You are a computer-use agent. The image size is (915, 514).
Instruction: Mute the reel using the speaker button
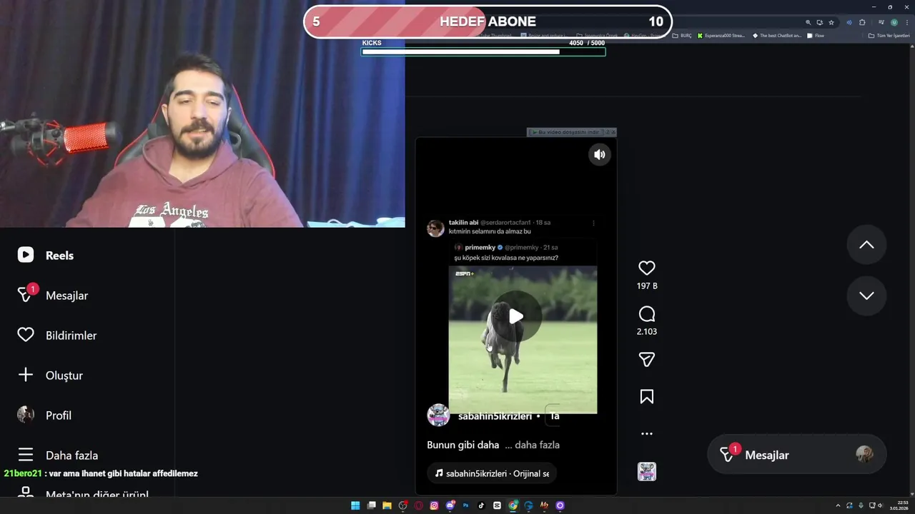pyautogui.click(x=600, y=154)
